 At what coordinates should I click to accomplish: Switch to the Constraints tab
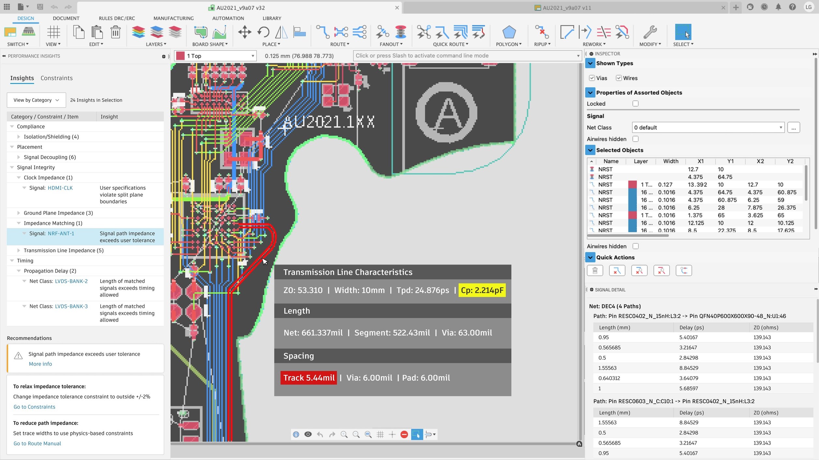tap(57, 78)
